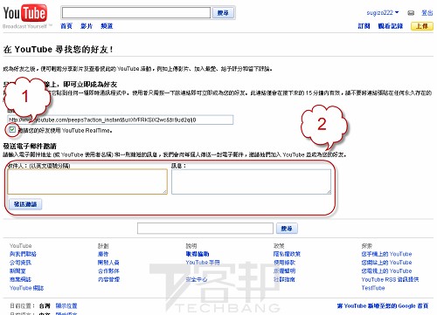Click the 登出 sign out link
This screenshot has height=315, width=437.
427,13
